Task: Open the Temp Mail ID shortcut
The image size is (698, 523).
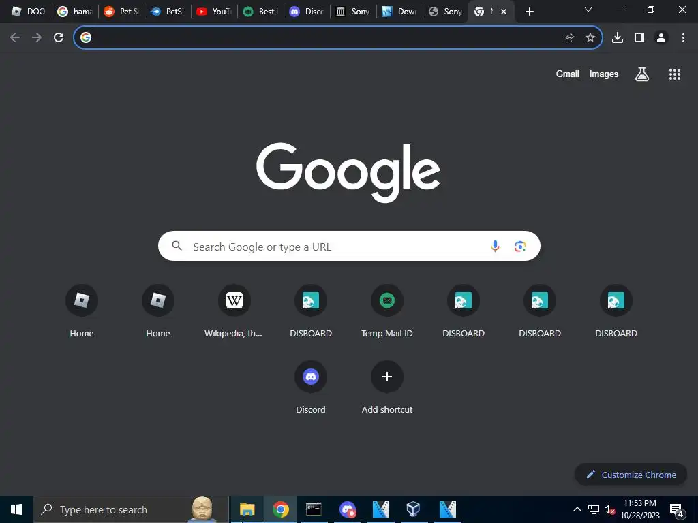Action: point(387,311)
